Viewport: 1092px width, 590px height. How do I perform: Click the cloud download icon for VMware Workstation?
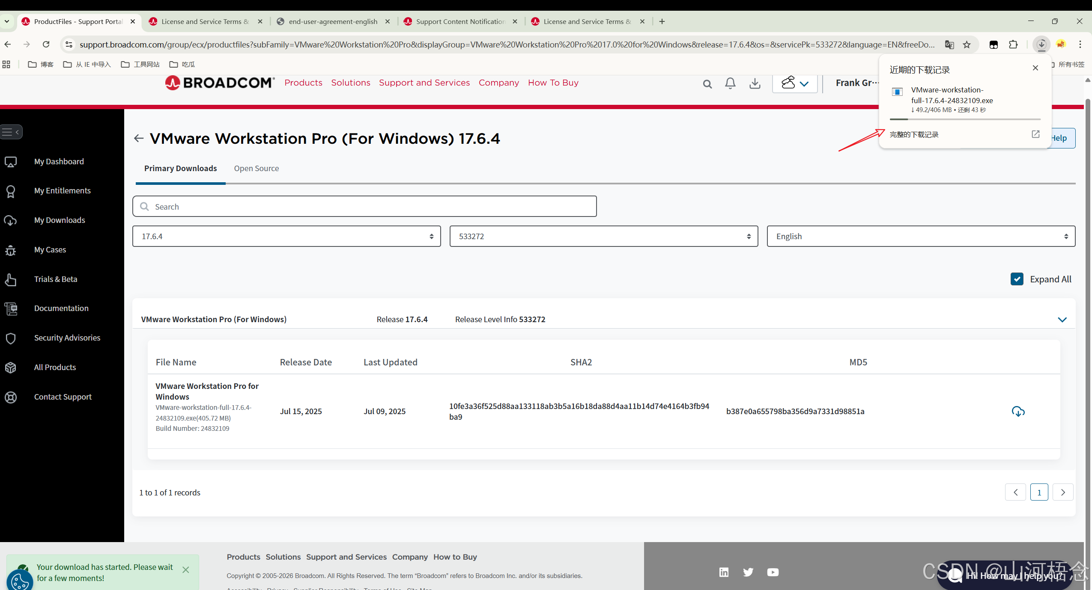tap(1018, 411)
